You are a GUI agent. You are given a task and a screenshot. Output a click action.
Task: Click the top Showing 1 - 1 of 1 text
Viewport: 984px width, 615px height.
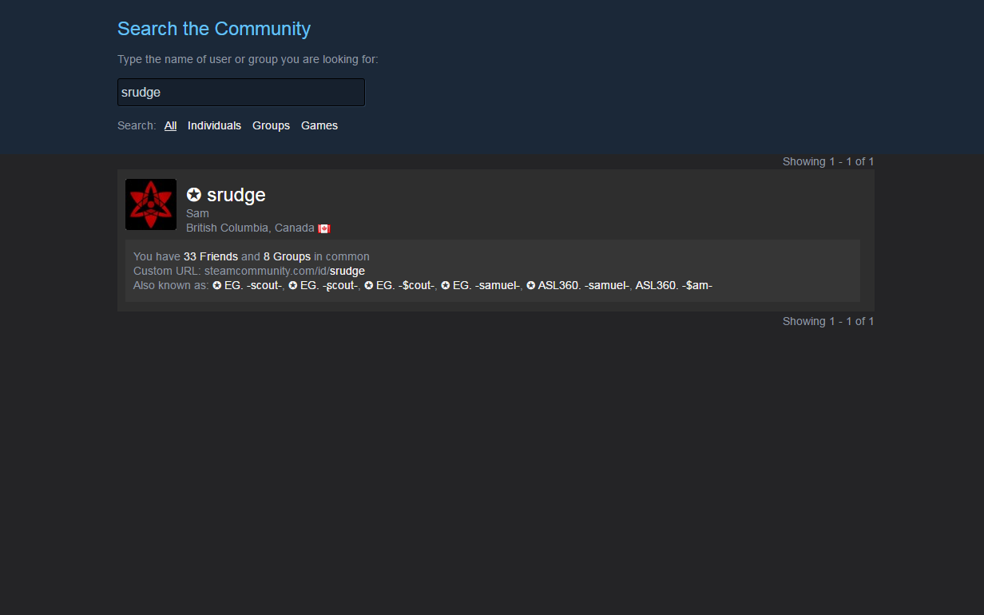click(828, 161)
